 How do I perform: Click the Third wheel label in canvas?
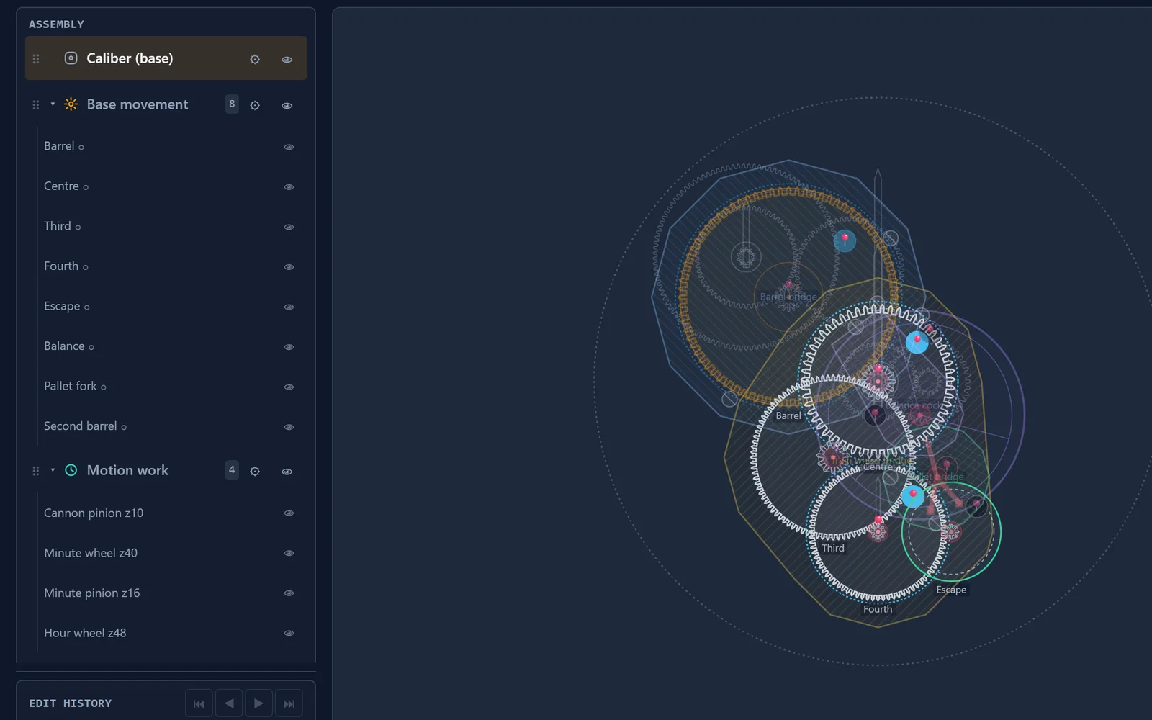833,548
